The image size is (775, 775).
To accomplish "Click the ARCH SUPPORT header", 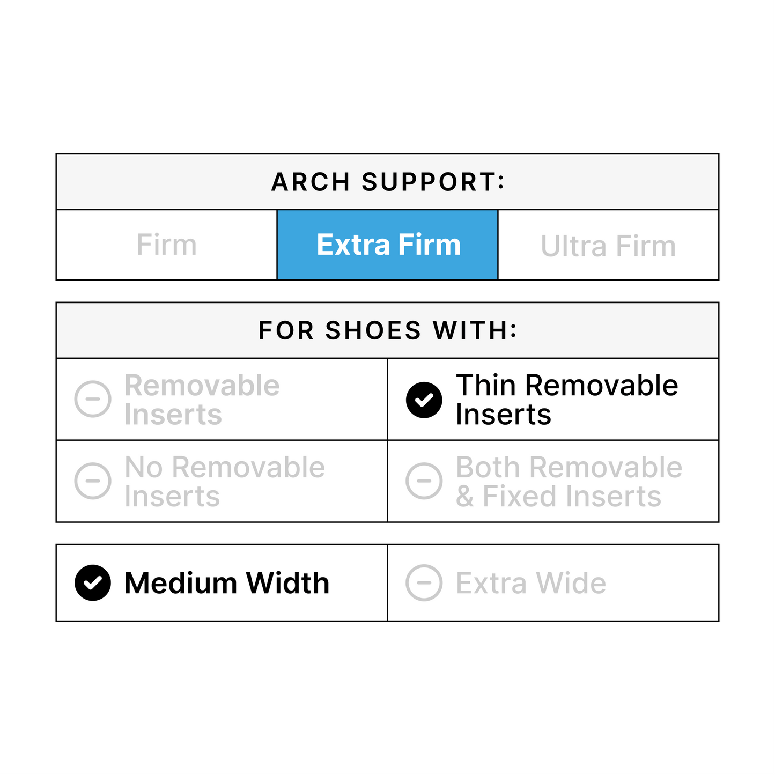I will point(388,182).
